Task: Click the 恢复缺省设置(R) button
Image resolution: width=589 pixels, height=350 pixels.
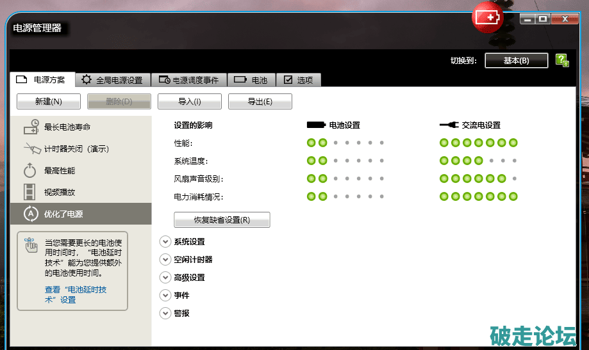Action: (x=222, y=220)
